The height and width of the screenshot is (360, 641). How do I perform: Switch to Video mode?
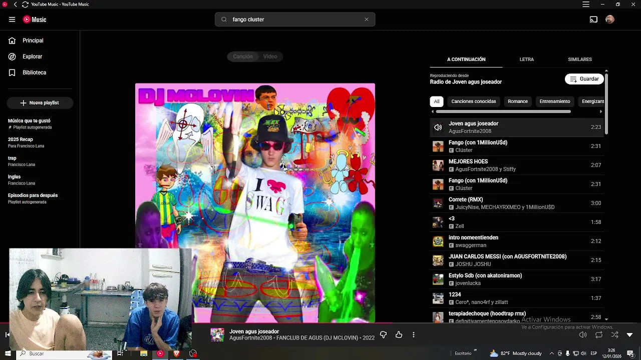(270, 56)
